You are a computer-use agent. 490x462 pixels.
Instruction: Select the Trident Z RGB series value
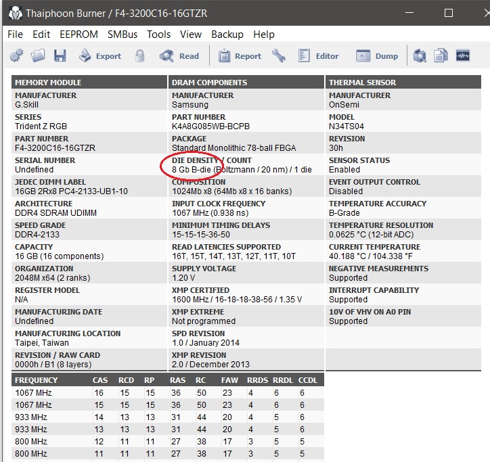point(41,126)
